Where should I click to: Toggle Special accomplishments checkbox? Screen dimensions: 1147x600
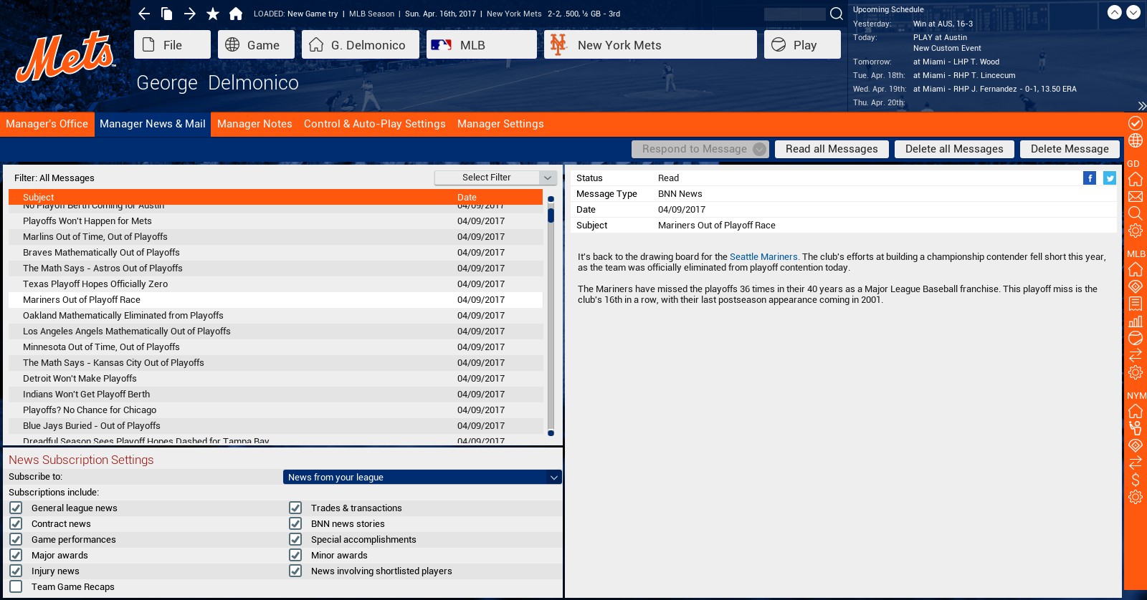pyautogui.click(x=295, y=539)
